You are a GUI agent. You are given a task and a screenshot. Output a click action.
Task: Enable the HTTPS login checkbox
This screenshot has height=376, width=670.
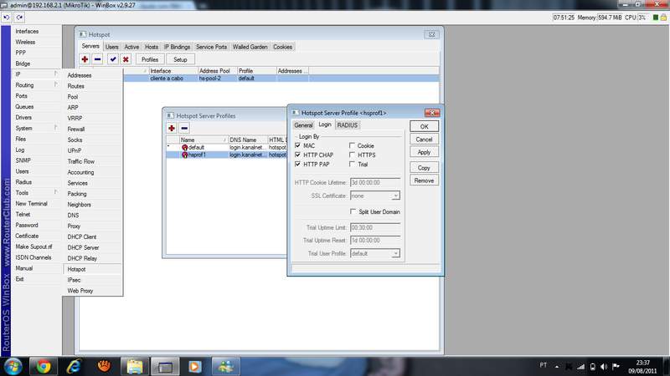352,155
